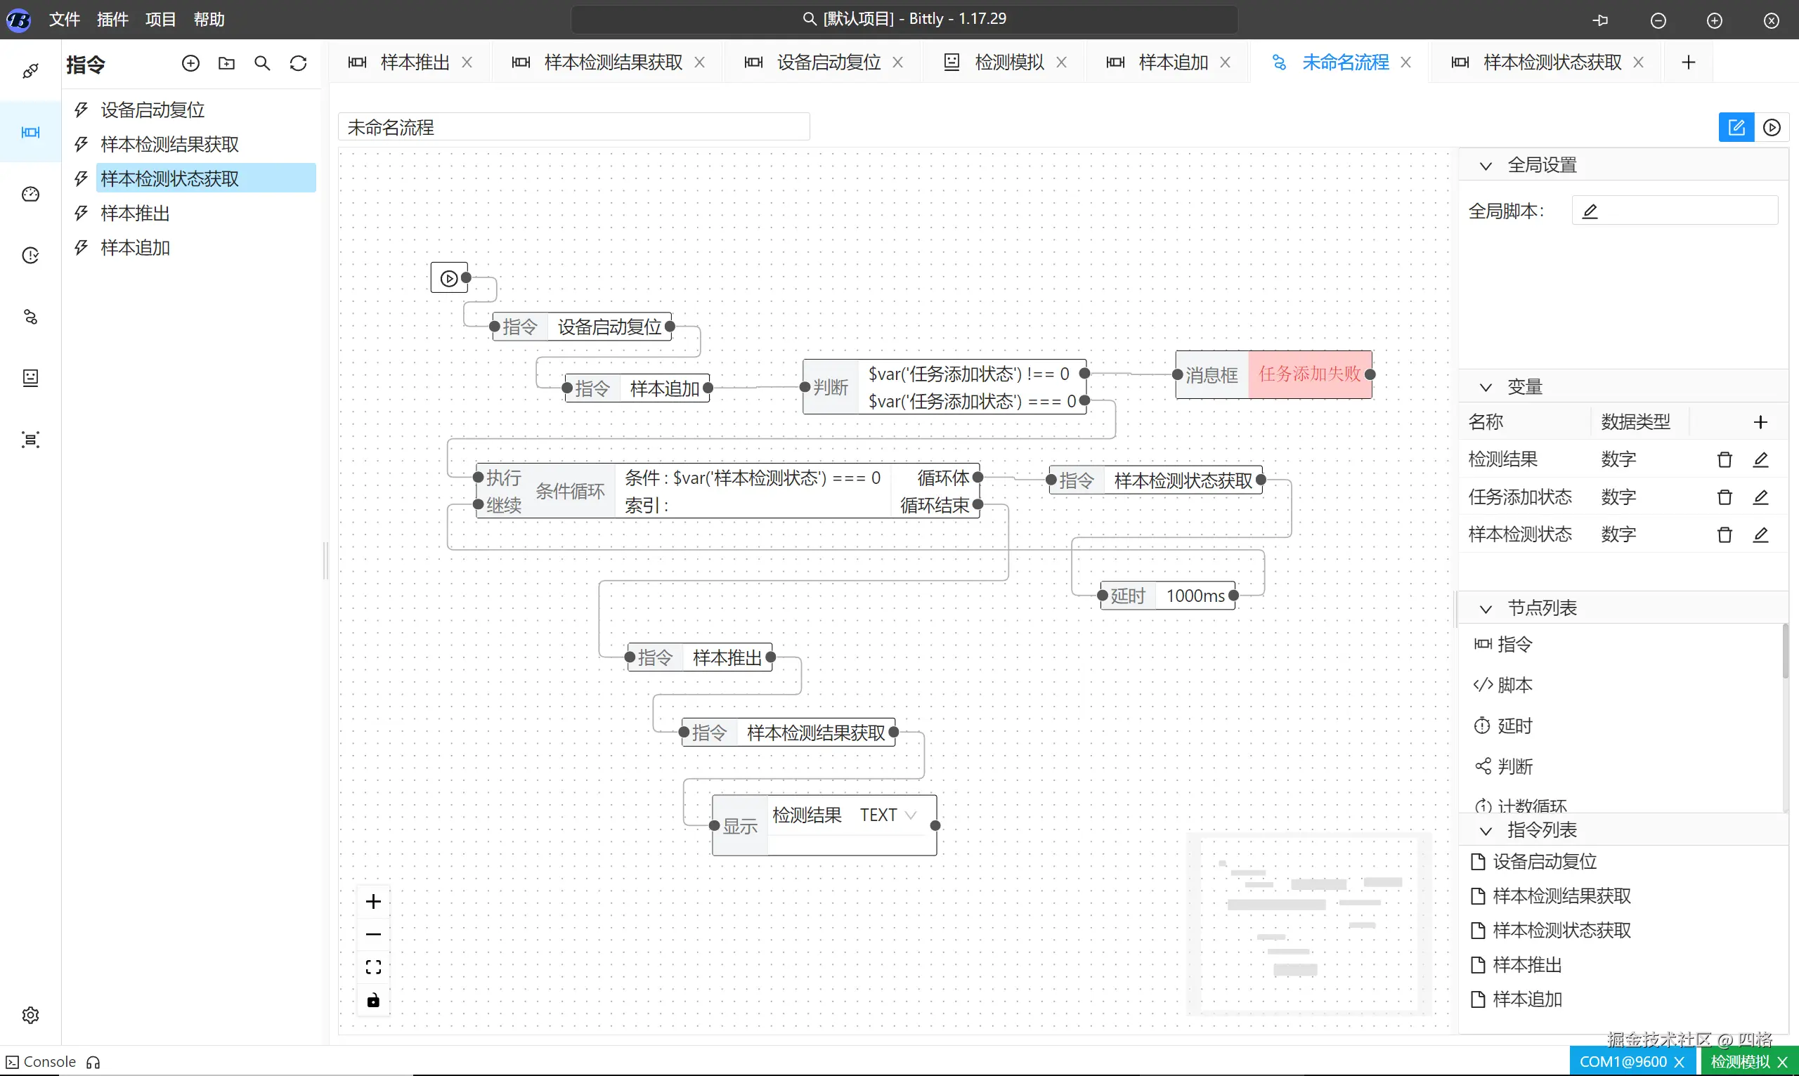This screenshot has width=1799, height=1076.
Task: Open the settings gear in the sidebar
Action: pos(30,1015)
